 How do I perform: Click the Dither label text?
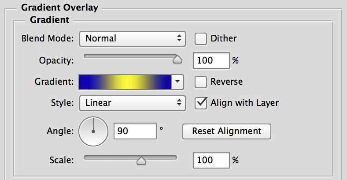[224, 38]
